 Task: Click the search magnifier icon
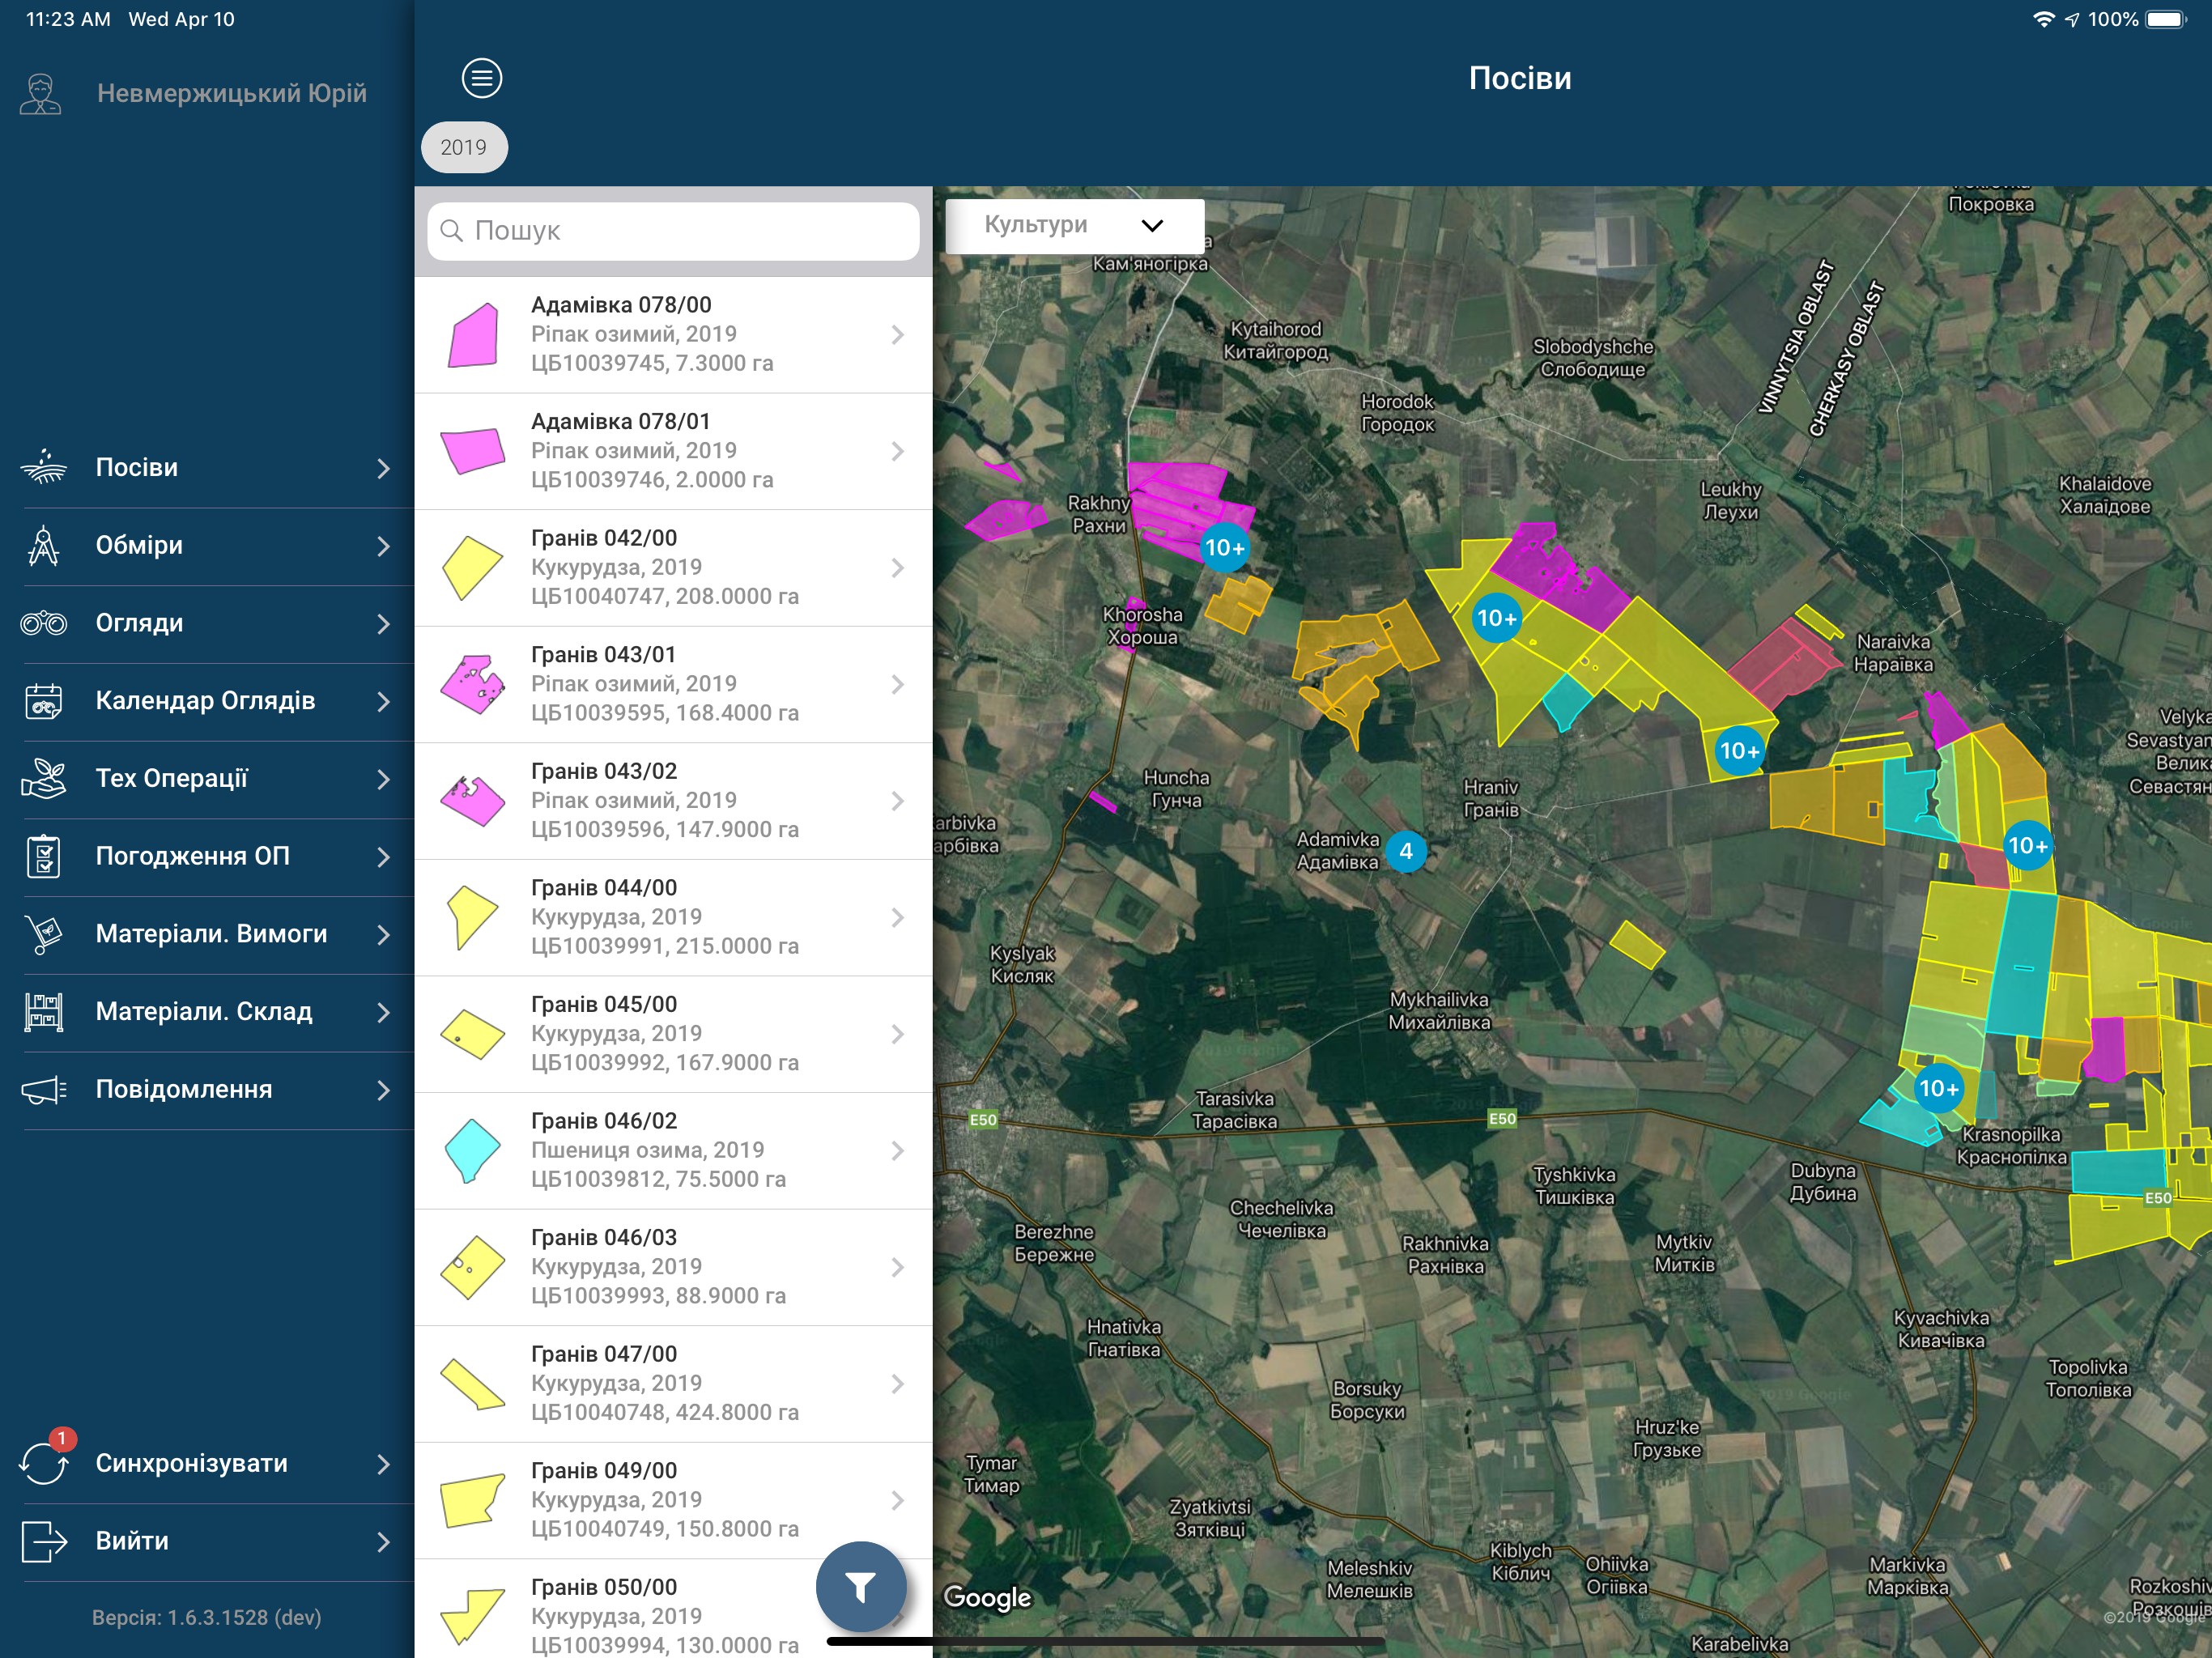pyautogui.click(x=451, y=231)
